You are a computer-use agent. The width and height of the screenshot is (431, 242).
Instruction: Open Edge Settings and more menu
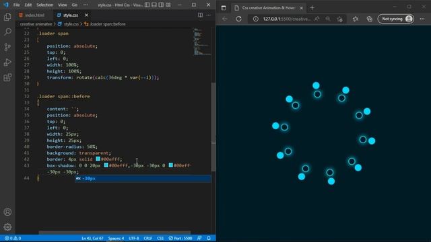[x=422, y=19]
